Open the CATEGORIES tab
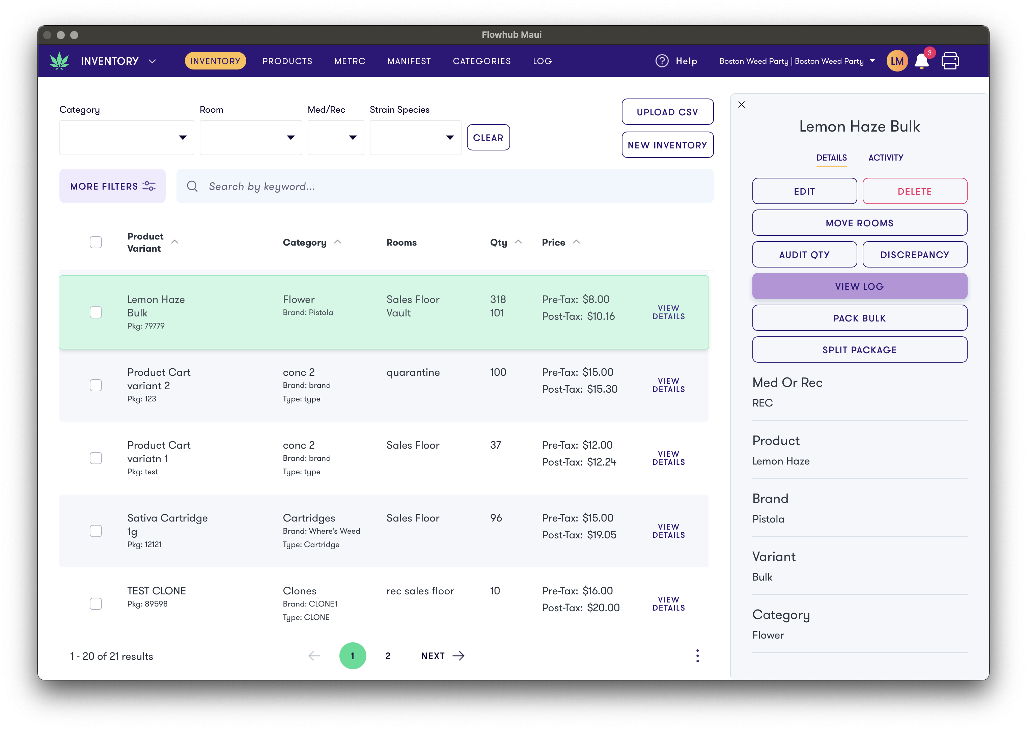Image resolution: width=1027 pixels, height=730 pixels. pyautogui.click(x=482, y=61)
